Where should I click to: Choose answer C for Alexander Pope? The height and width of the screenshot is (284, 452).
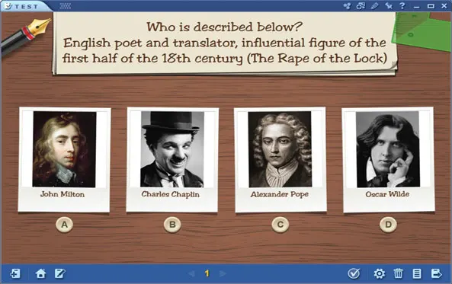(x=280, y=225)
